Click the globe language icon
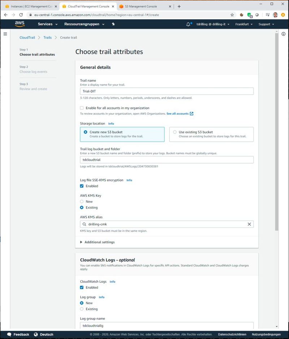Viewport: 289px width, 339px height. tap(36, 334)
